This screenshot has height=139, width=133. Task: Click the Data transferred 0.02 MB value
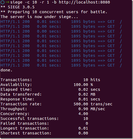pyautogui.click(x=87, y=94)
